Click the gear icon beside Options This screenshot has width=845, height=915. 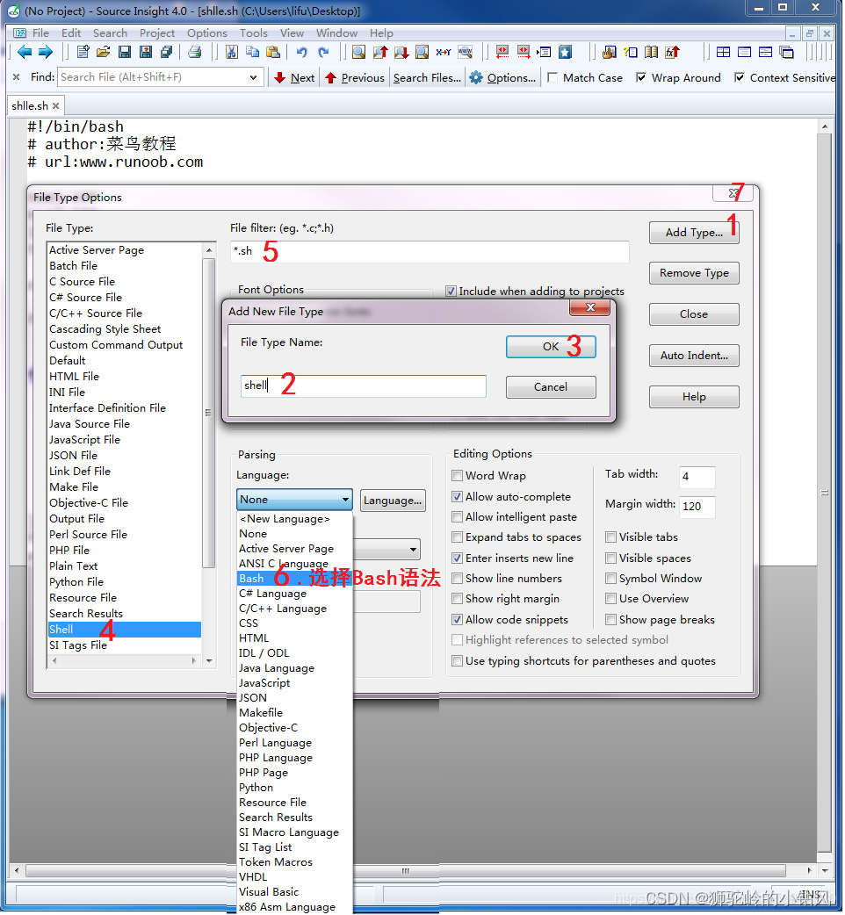[476, 77]
